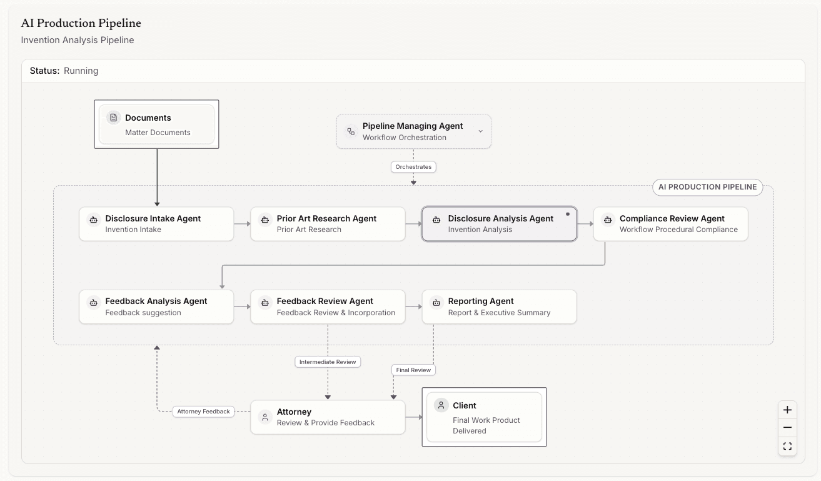Zoom in with the plus button
The width and height of the screenshot is (821, 481).
click(787, 410)
